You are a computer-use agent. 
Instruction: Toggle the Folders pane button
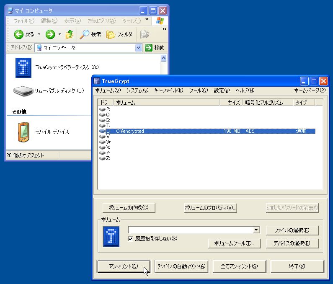point(119,34)
